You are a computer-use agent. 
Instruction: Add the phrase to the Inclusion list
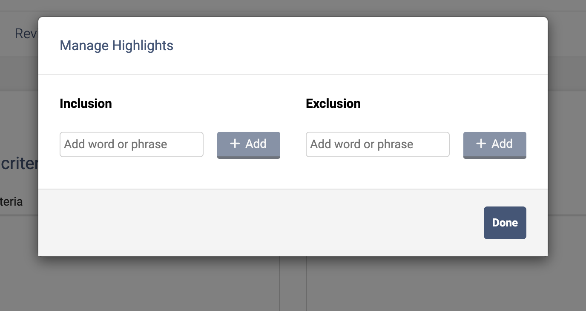pyautogui.click(x=249, y=145)
